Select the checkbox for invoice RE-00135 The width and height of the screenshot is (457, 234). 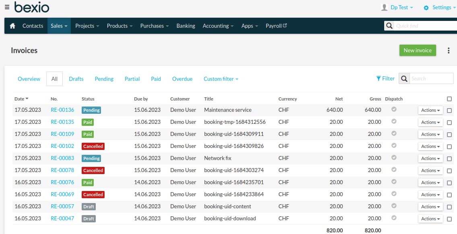449,122
